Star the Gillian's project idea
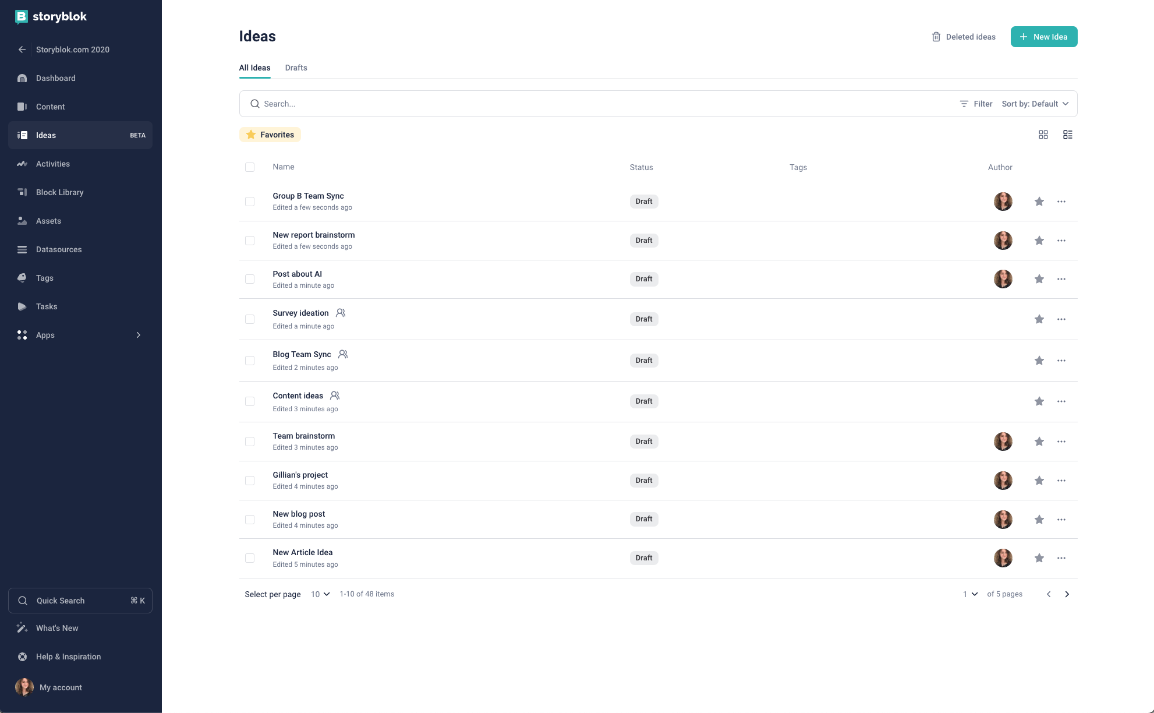Screen dimensions: 1154x713 pos(1039,481)
